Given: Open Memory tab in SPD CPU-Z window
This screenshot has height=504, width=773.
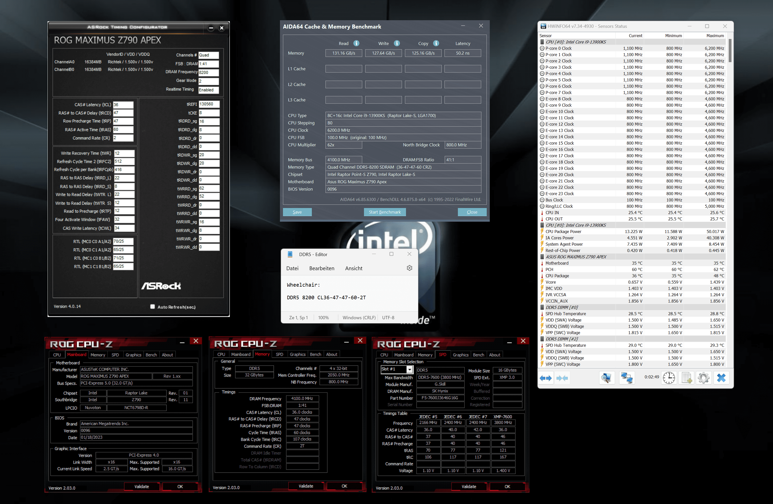Looking at the screenshot, I should (425, 355).
